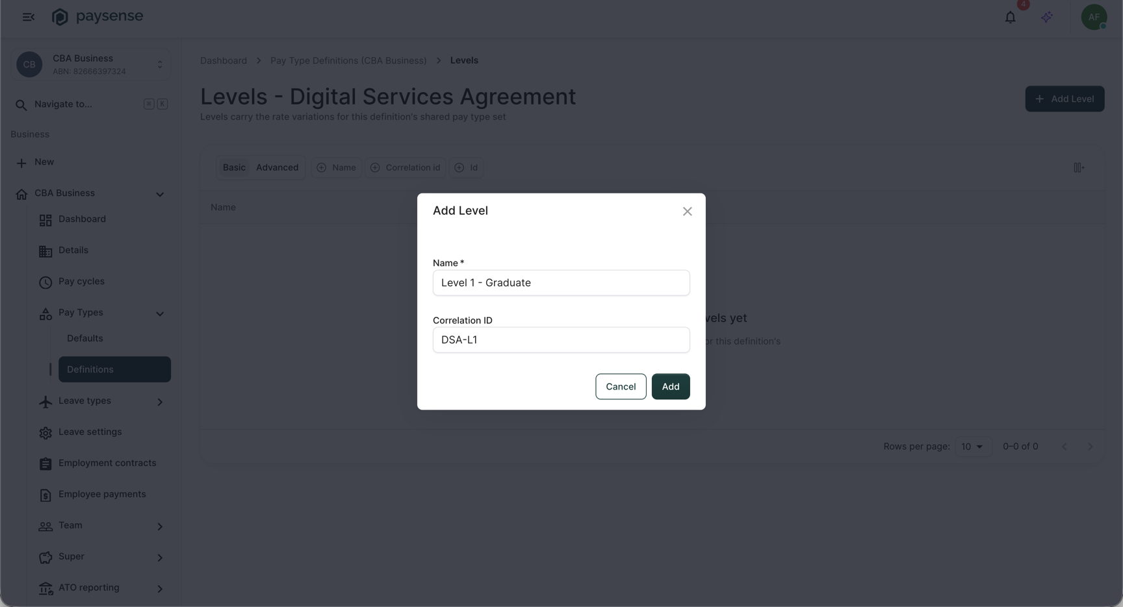Viewport: 1123px width, 607px height.
Task: Follow Pay Type Definitions breadcrumb link
Action: (348, 60)
